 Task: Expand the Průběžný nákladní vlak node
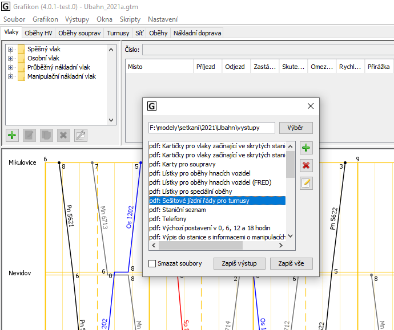click(x=10, y=67)
